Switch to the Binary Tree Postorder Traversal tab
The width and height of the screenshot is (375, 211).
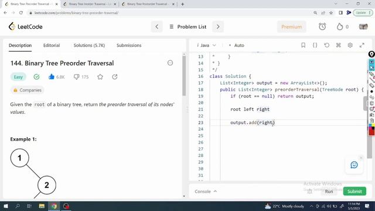click(x=148, y=4)
